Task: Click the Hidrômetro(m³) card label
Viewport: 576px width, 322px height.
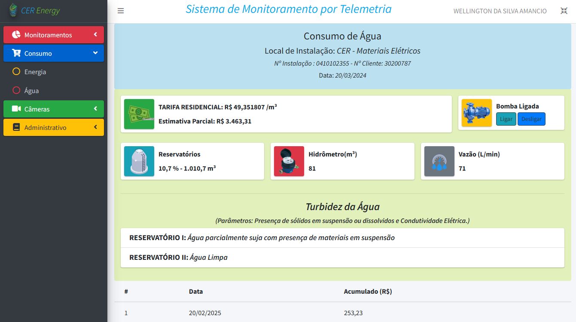Action: click(332, 154)
